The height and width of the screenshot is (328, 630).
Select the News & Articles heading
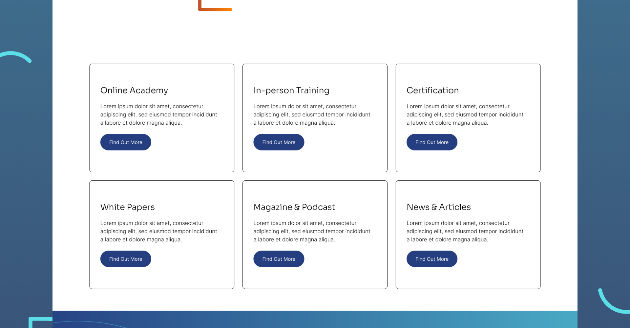pyautogui.click(x=438, y=207)
